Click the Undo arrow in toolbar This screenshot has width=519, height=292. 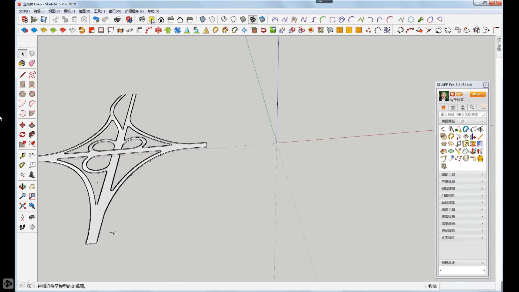pyautogui.click(x=96, y=19)
